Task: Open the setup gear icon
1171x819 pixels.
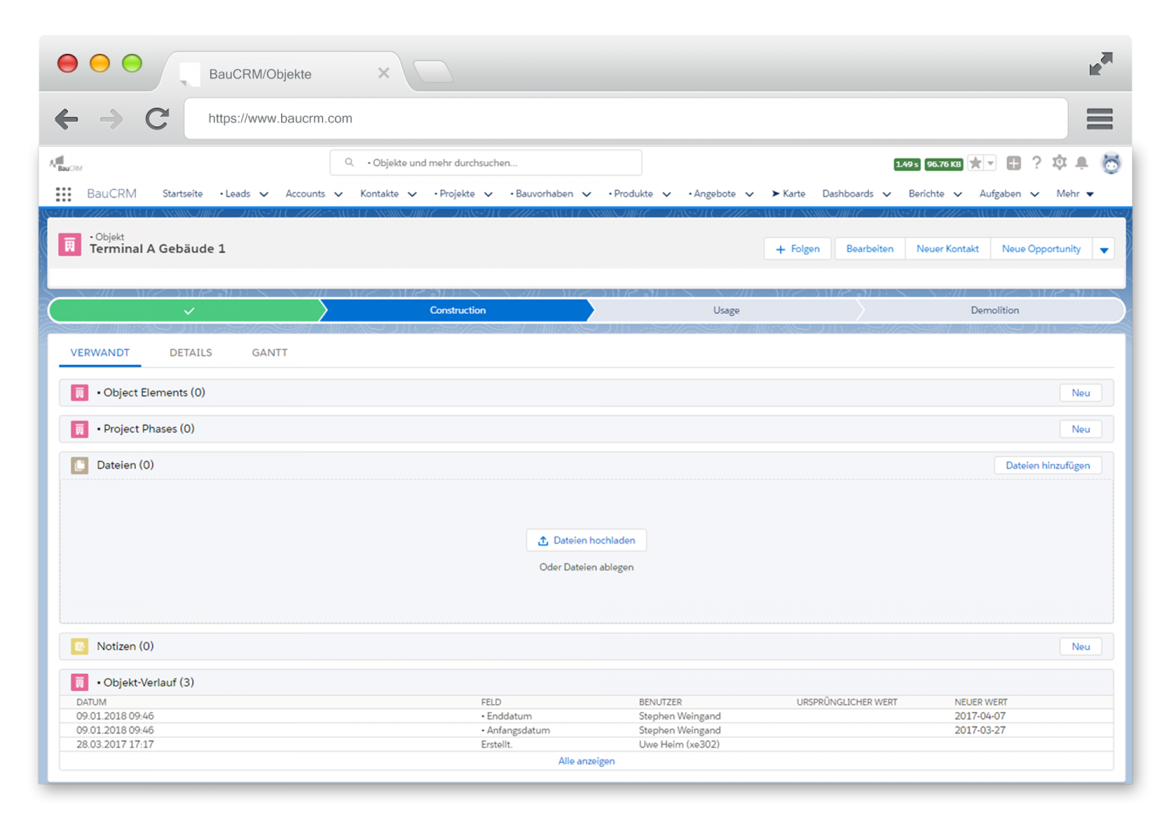Action: 1059,163
